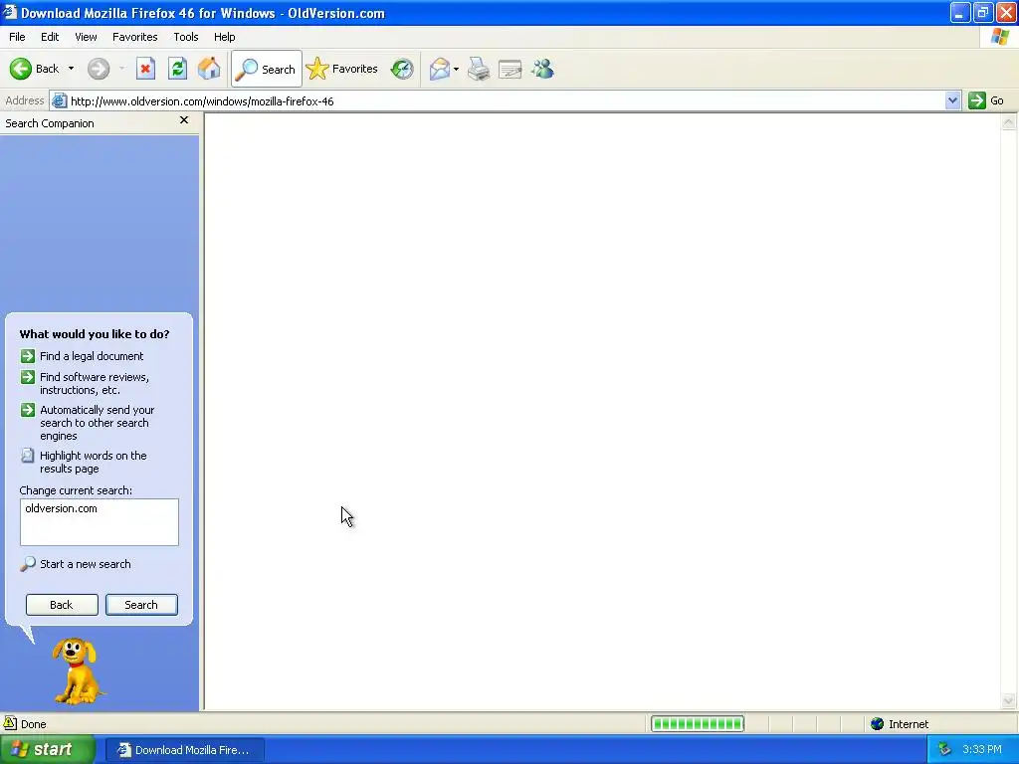
Task: Open the Forward history dropdown arrow
Action: (121, 69)
